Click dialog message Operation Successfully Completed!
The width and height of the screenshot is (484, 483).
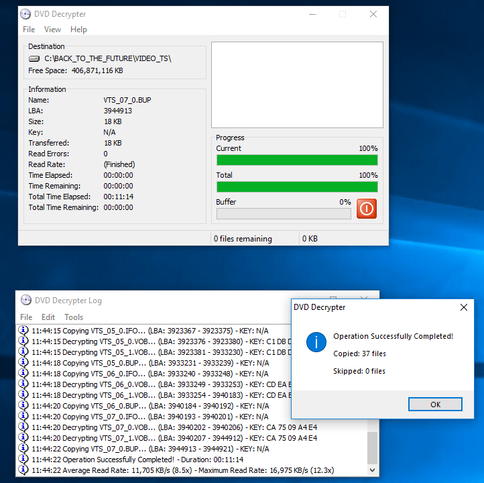click(x=393, y=336)
